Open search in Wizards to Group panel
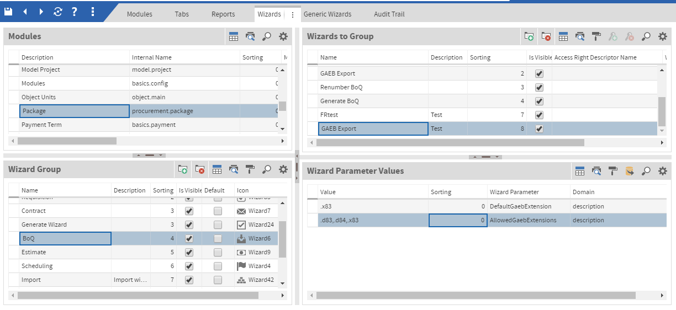This screenshot has height=310, width=676. (x=646, y=36)
